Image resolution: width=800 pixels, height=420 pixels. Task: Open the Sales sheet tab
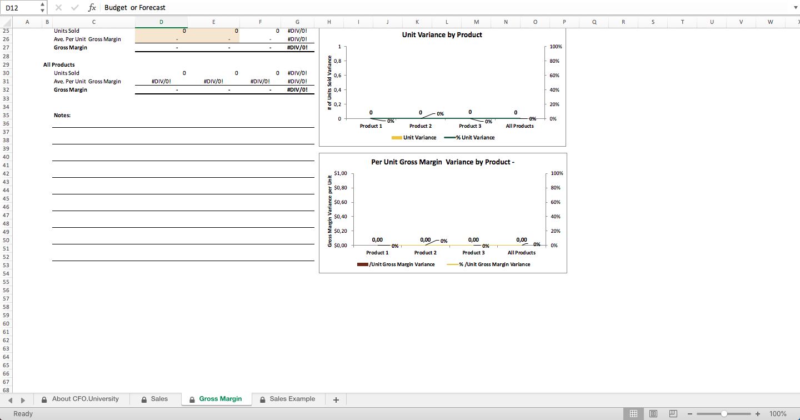(154, 399)
